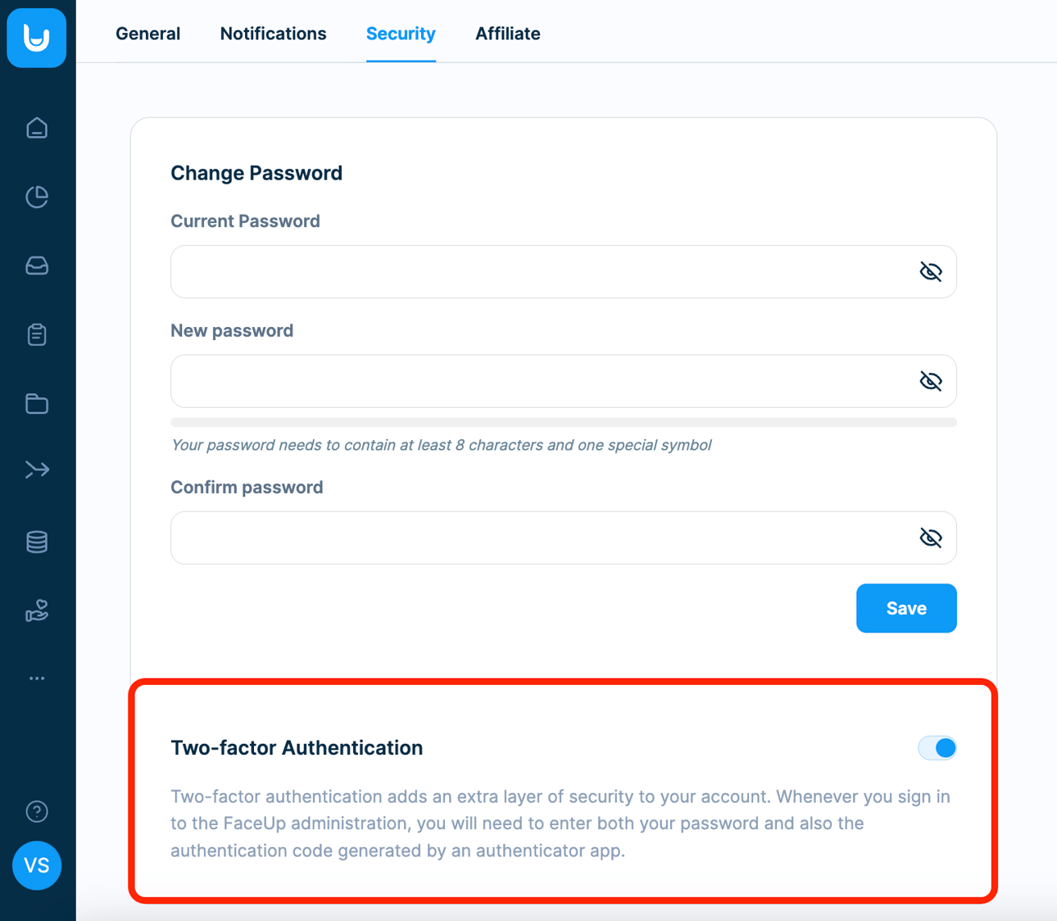Screen dimensions: 1057x921
Task: Click the clipboard reports icon
Action: [x=37, y=334]
